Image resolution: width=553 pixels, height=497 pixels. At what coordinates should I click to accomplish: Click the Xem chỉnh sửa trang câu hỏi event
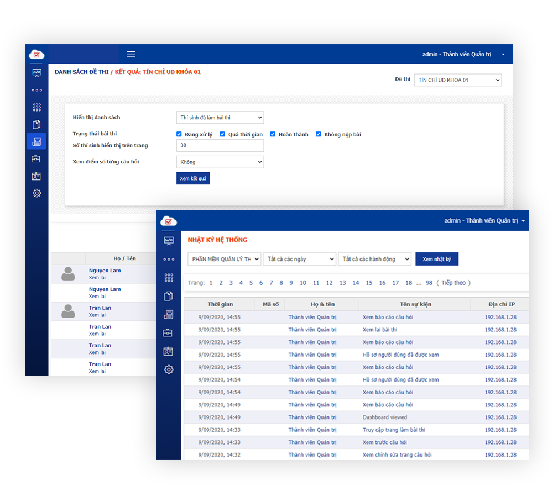click(x=397, y=454)
